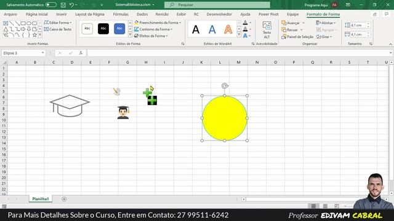
Task: Select the yellow circle shape
Action: click(x=225, y=118)
